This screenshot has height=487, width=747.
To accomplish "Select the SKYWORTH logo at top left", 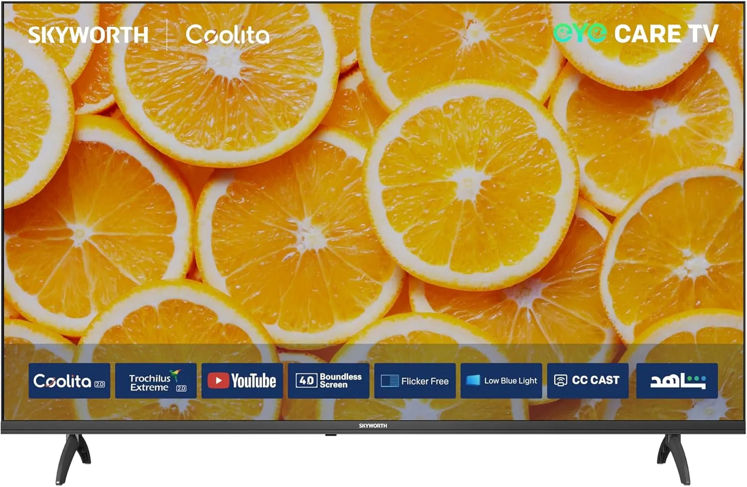I will (x=88, y=35).
